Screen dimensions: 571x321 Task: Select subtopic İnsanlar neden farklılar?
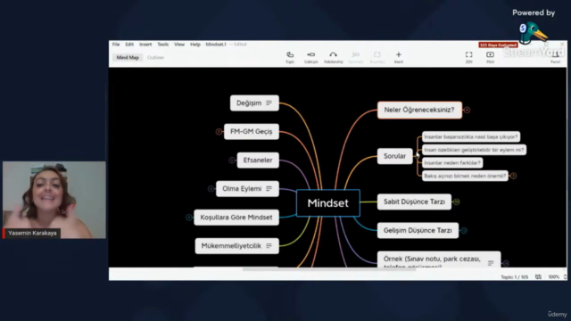(x=452, y=162)
